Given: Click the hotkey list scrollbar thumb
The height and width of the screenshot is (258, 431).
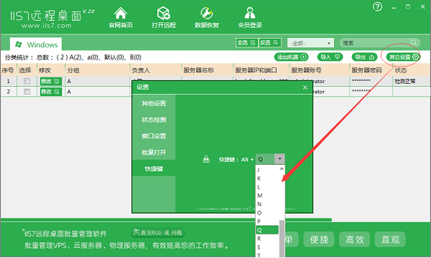Looking at the screenshot, I should 282,239.
